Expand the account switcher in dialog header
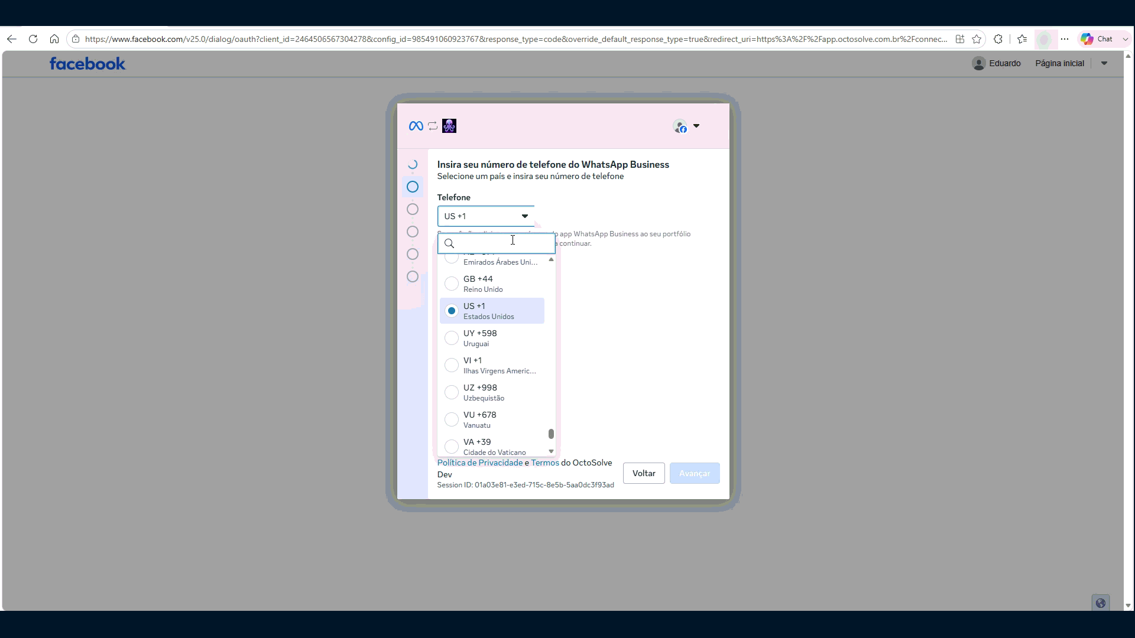This screenshot has width=1135, height=638. (696, 126)
